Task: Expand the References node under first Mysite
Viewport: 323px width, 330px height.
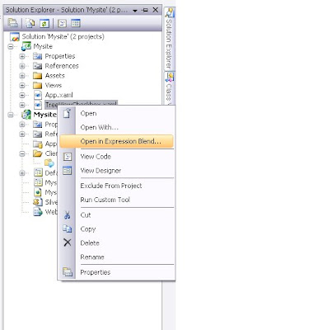Action: (22, 66)
